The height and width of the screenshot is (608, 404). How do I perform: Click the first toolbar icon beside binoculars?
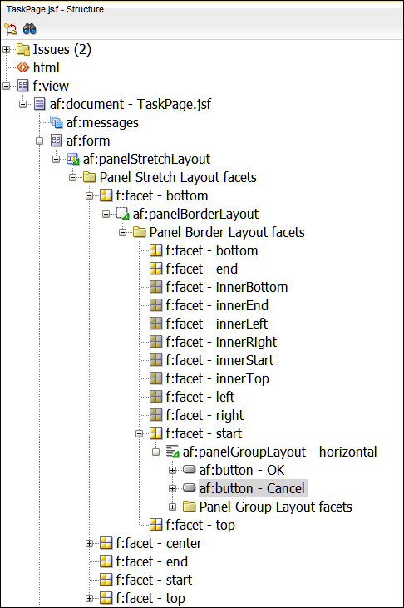coord(11,28)
